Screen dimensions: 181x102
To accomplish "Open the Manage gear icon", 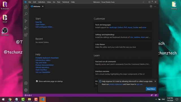I will 26,90.
